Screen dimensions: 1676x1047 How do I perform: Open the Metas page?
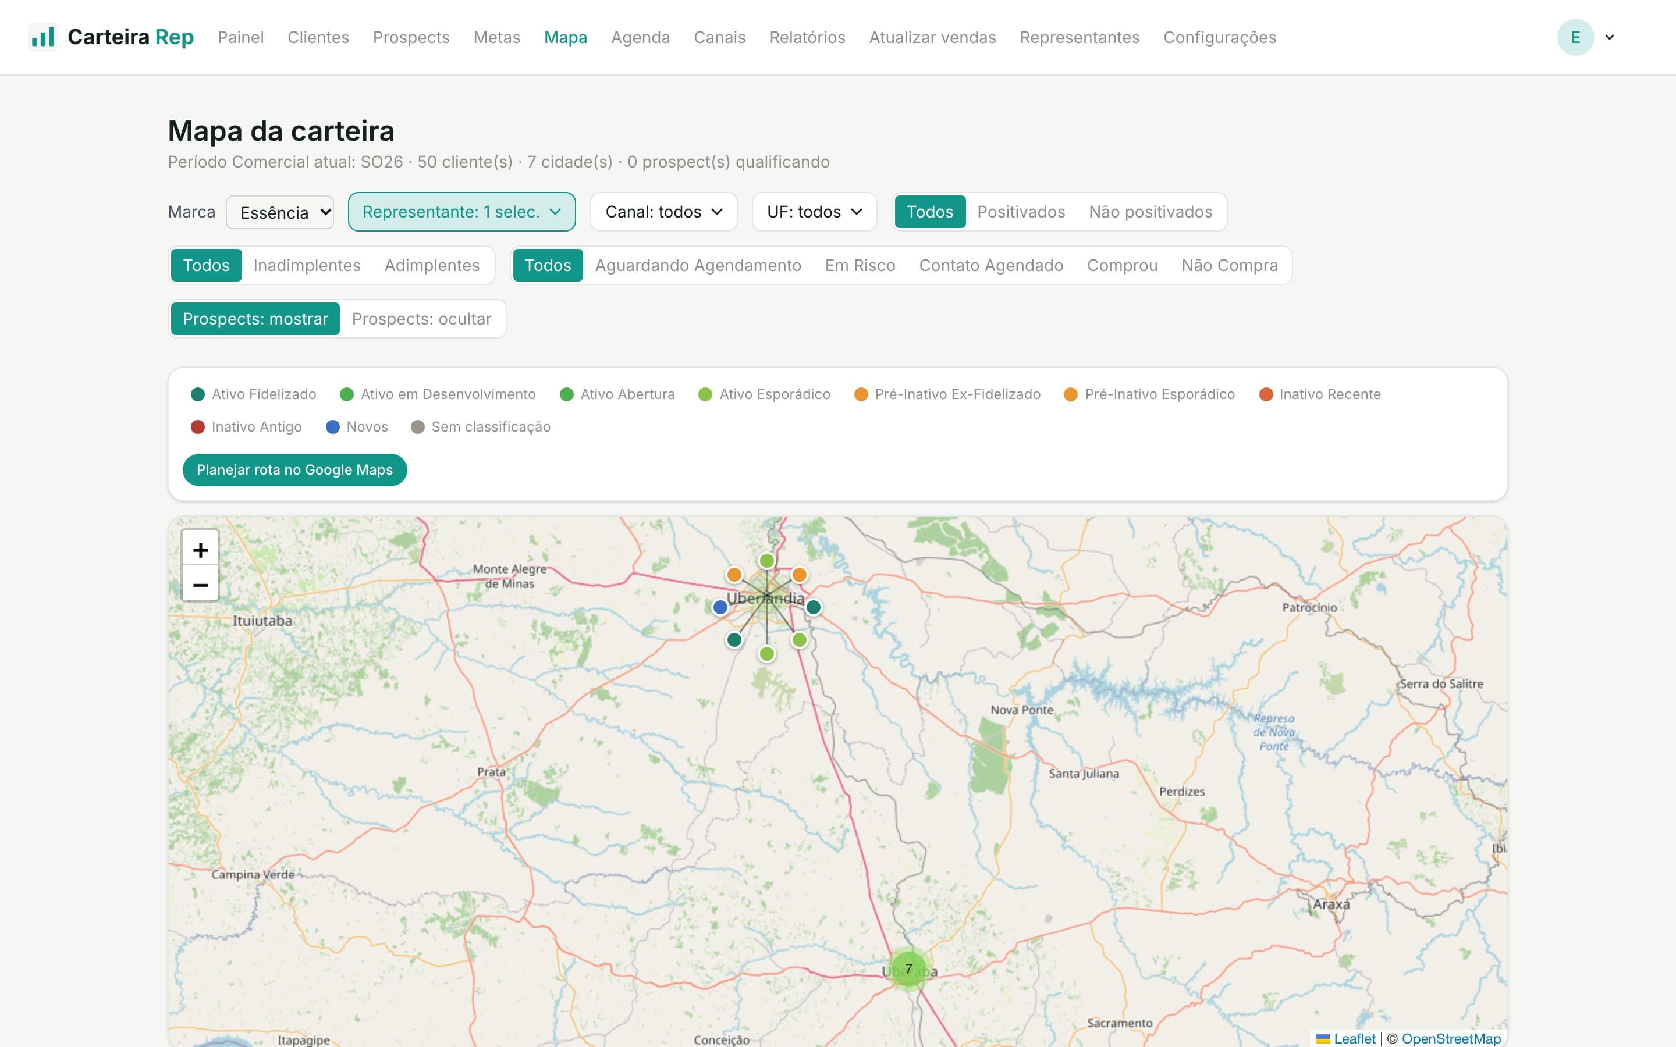[496, 37]
